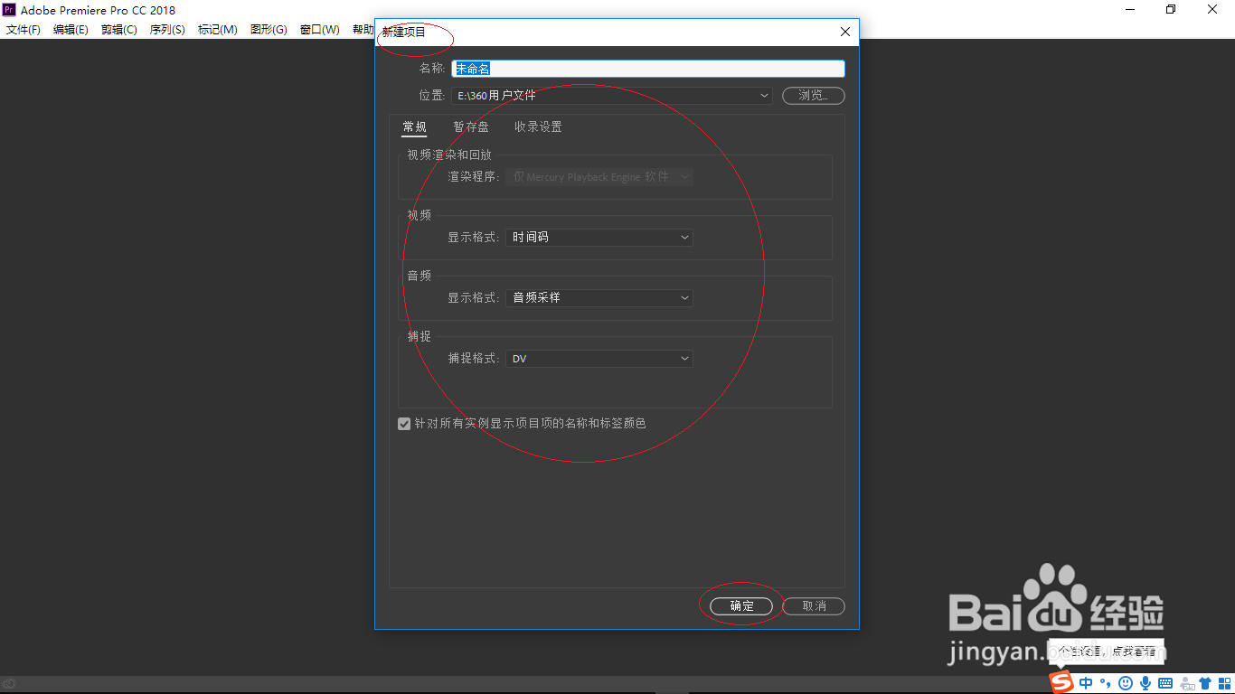1235x694 pixels.
Task: Toggle full/half punctuation mode
Action: 1106,683
